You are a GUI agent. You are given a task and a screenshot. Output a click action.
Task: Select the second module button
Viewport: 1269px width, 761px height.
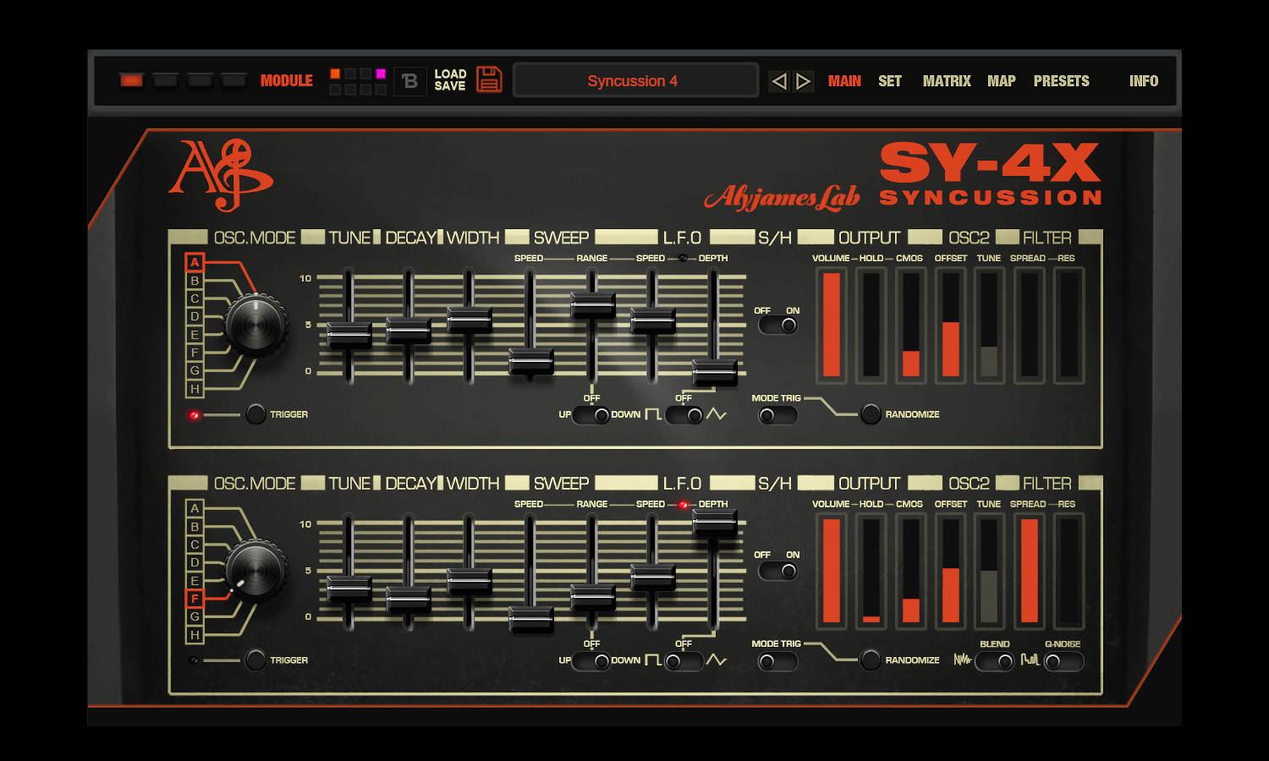click(165, 80)
